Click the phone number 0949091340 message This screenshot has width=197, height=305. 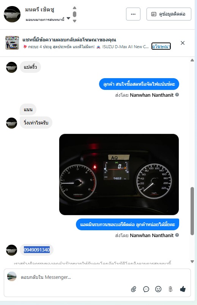[x=36, y=250]
